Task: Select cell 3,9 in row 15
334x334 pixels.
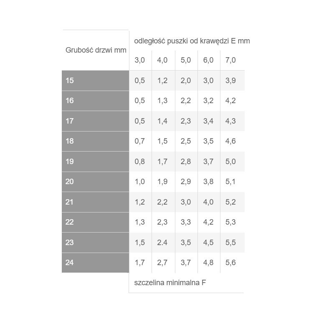Action: point(231,81)
